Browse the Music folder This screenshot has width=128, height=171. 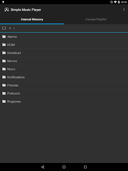(64, 69)
